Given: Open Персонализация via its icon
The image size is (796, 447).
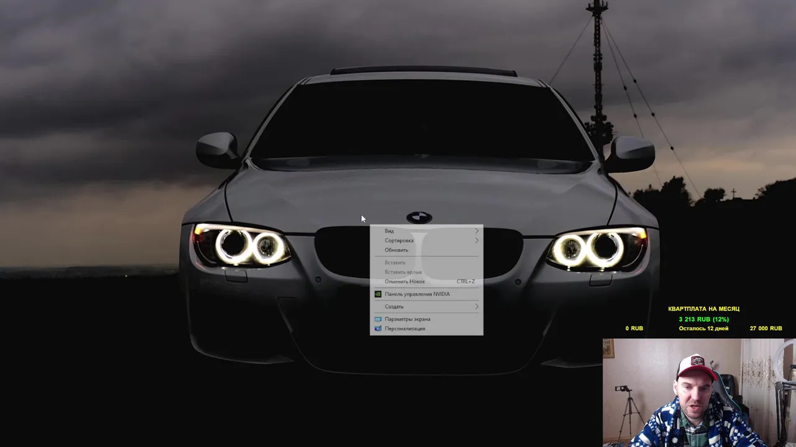Looking at the screenshot, I should [378, 328].
